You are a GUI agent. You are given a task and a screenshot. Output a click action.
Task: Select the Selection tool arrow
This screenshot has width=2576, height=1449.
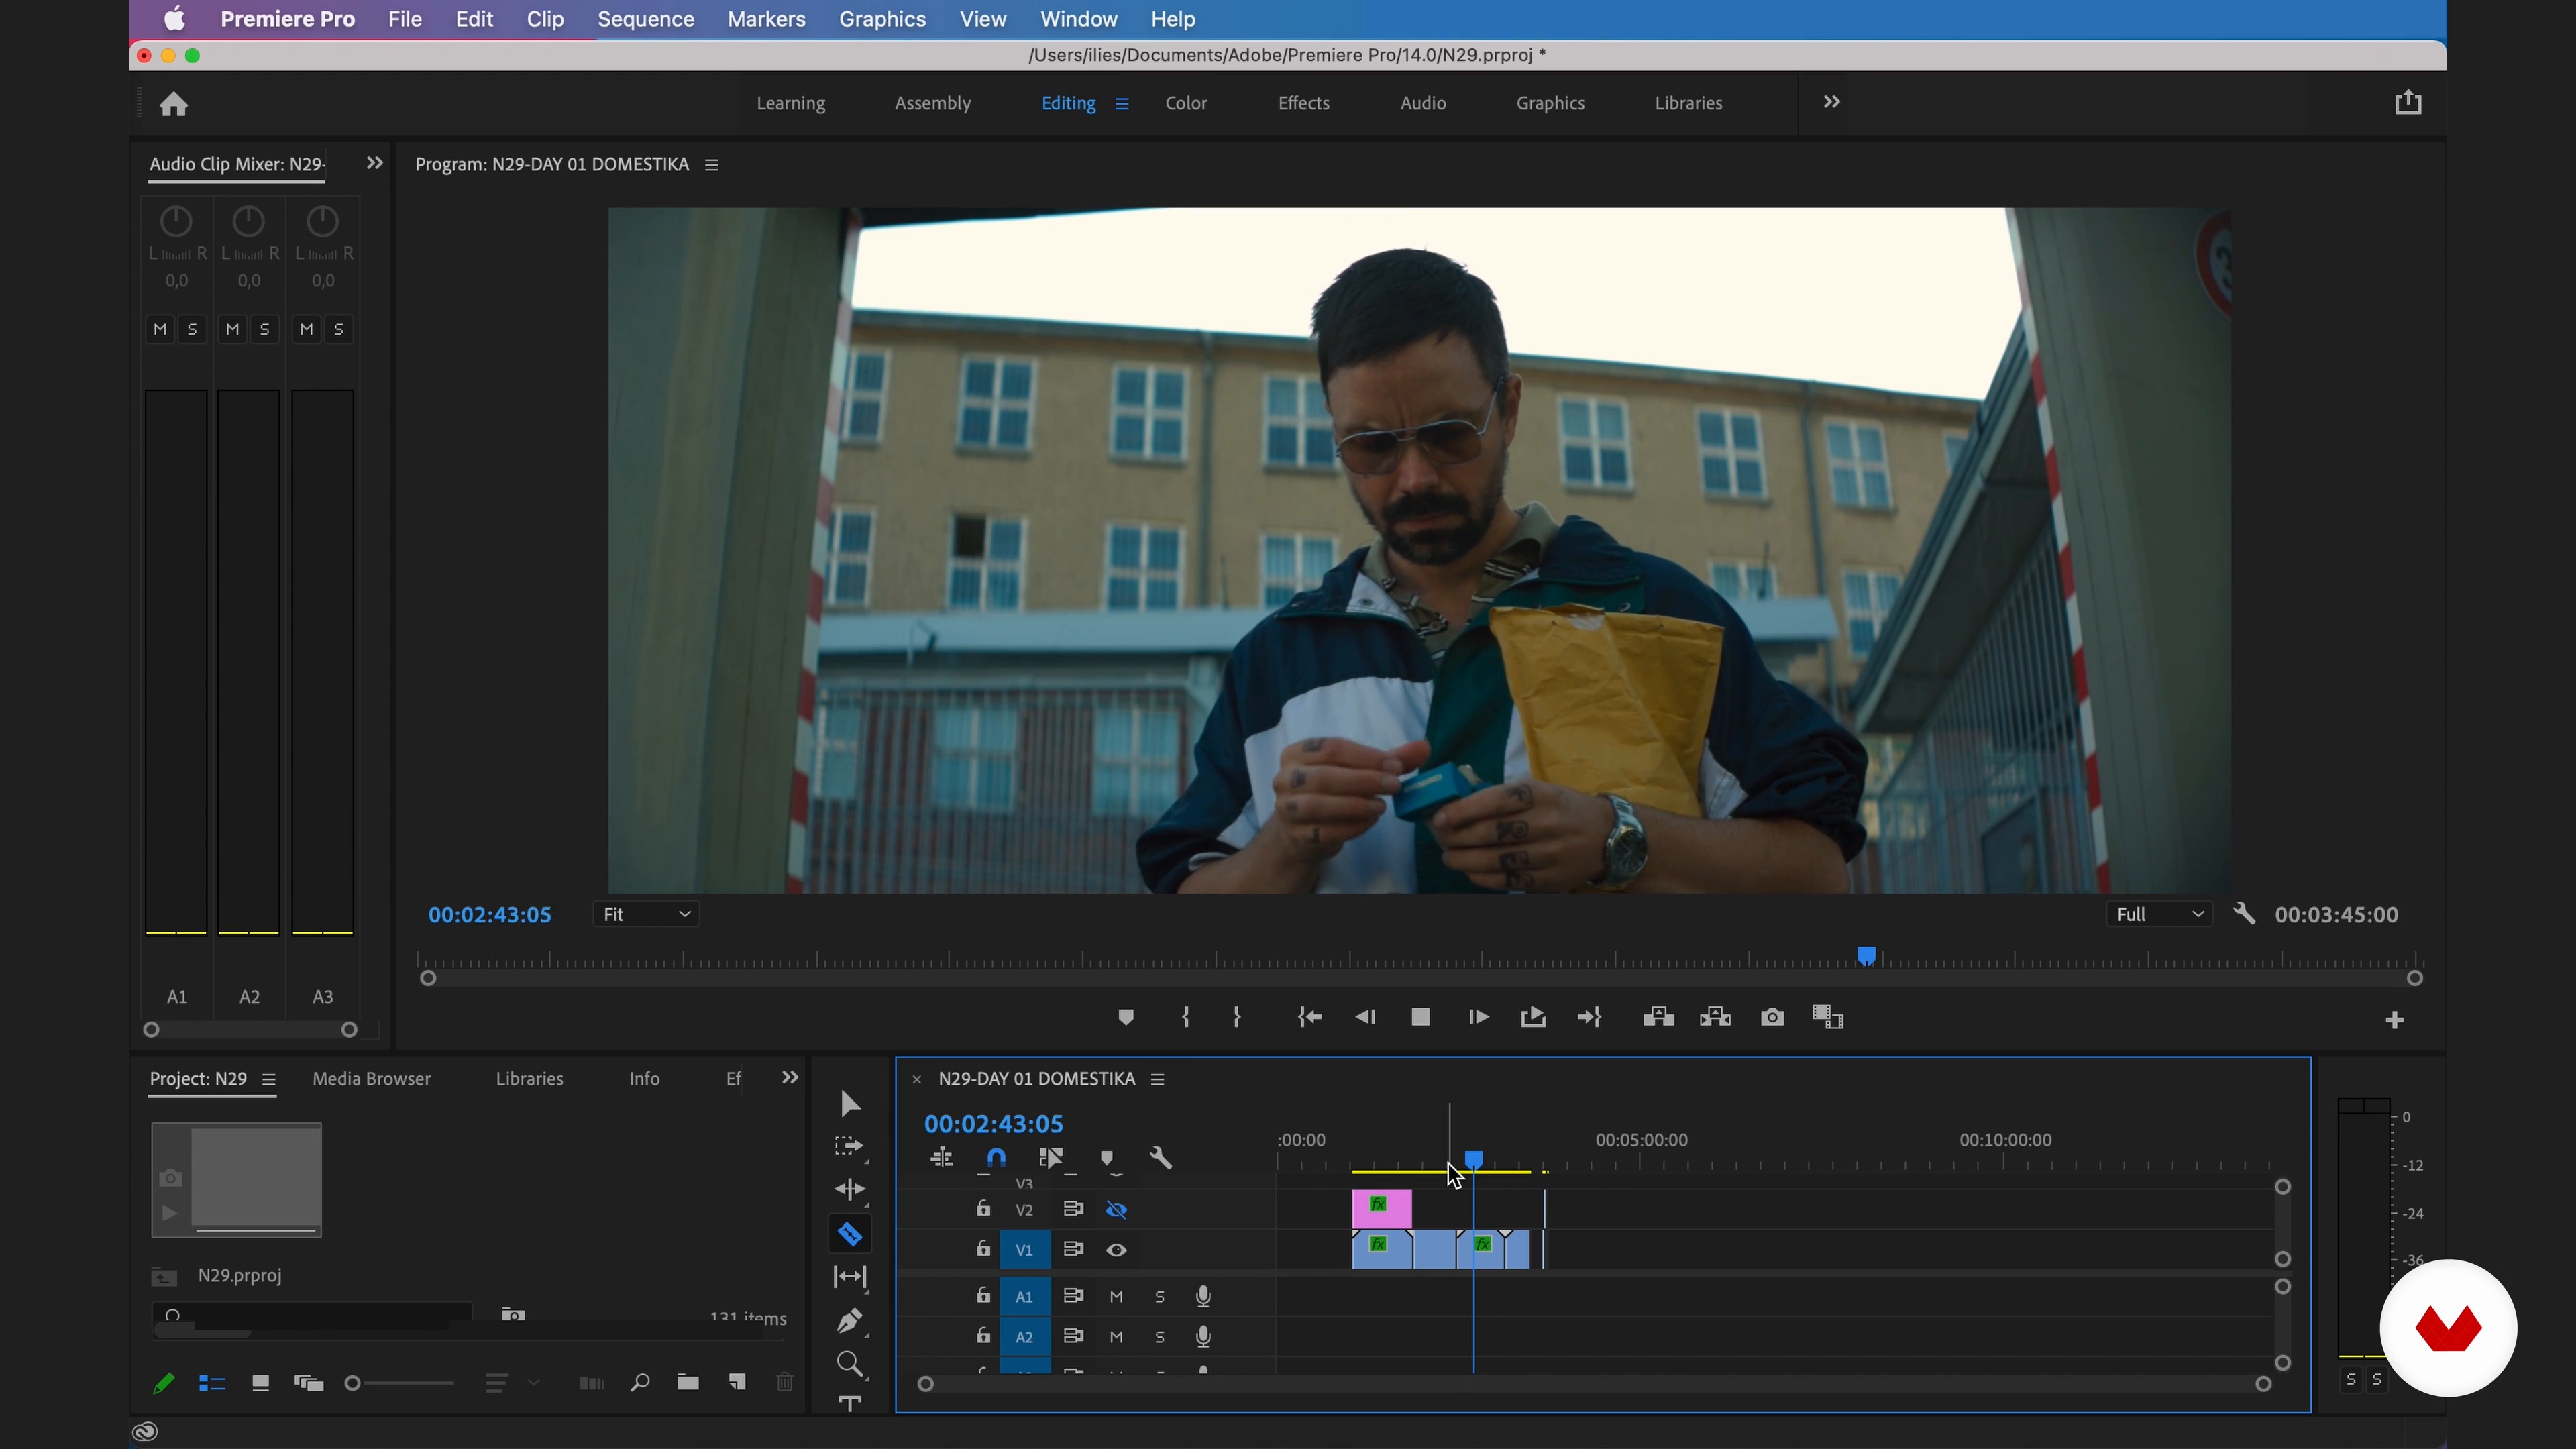pos(850,1104)
